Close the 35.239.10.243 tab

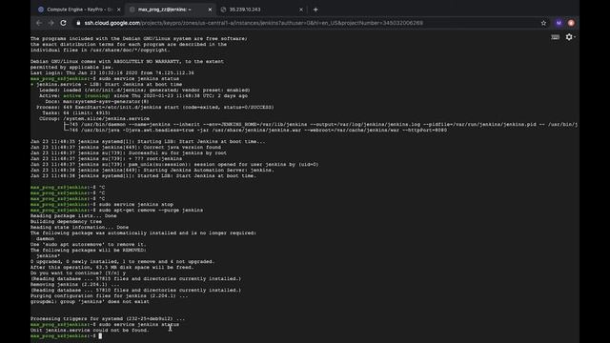pos(301,10)
